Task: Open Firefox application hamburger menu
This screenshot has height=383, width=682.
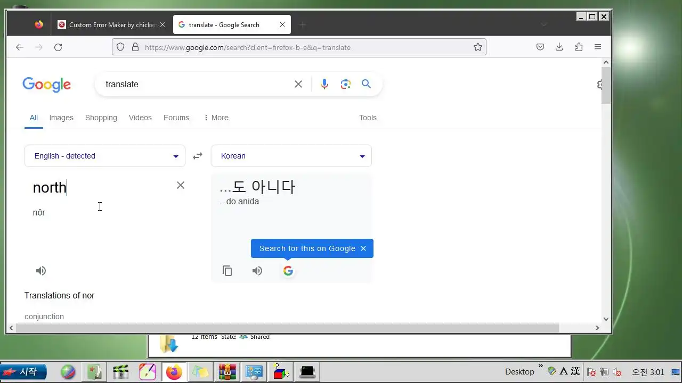Action: coord(598,47)
